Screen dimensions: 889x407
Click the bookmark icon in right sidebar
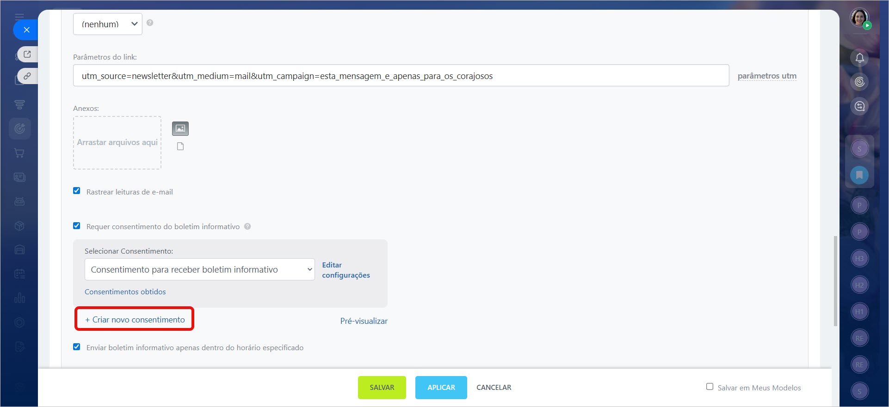[x=859, y=175]
